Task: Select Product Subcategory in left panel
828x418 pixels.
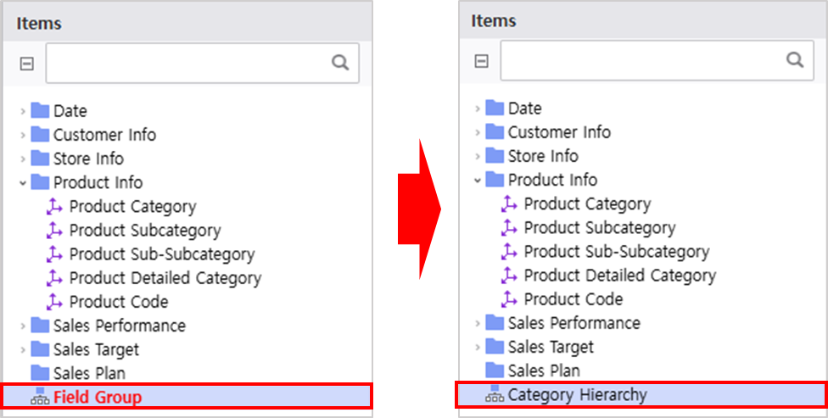Action: pyautogui.click(x=145, y=231)
